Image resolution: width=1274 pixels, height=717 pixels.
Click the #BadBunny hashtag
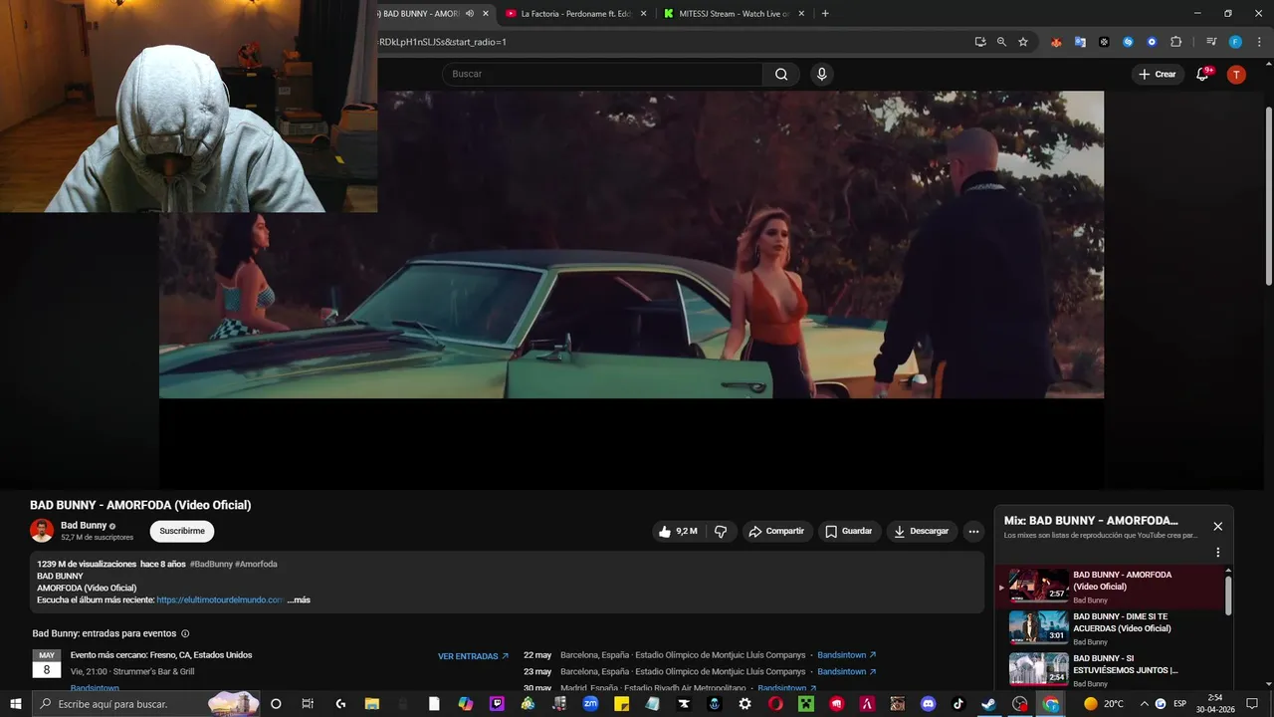(211, 564)
